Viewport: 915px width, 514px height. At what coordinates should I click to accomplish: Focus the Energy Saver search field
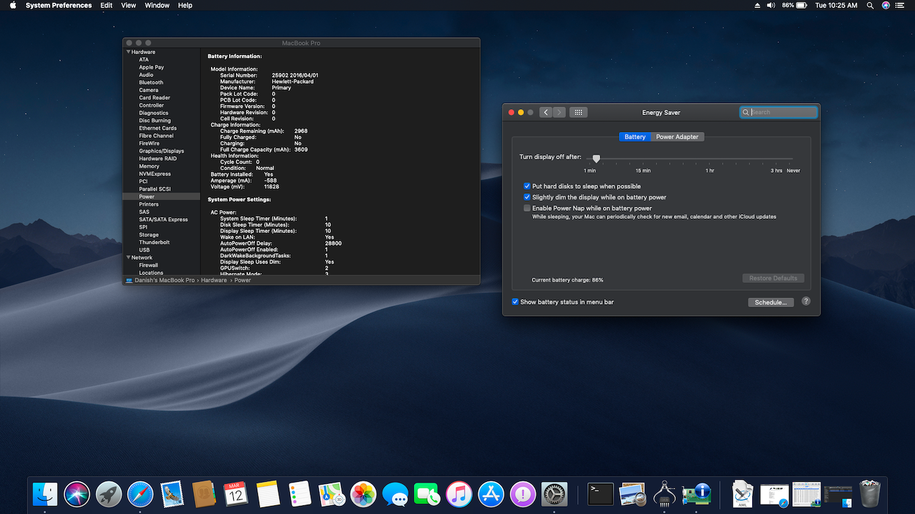click(779, 112)
